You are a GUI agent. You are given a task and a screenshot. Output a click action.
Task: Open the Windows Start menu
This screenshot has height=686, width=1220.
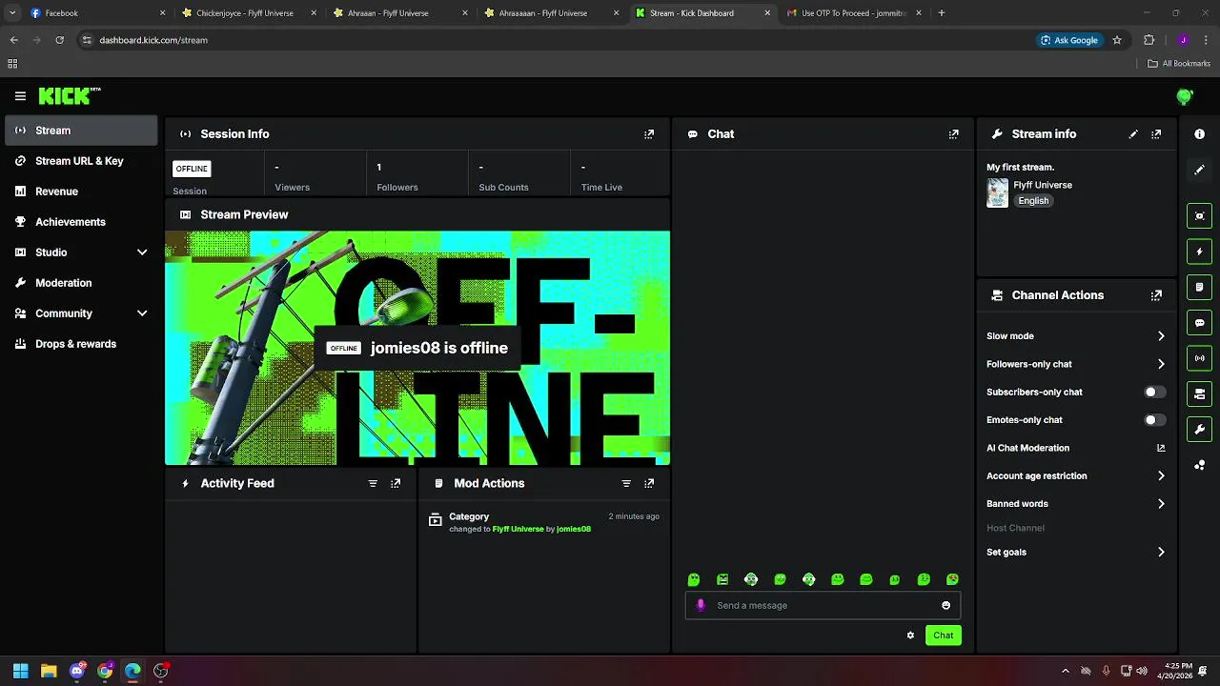[x=20, y=671]
